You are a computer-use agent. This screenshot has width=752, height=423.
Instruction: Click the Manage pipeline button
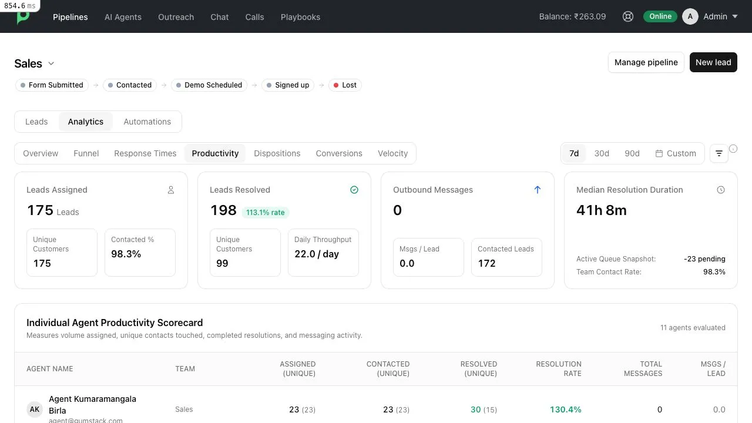click(646, 62)
